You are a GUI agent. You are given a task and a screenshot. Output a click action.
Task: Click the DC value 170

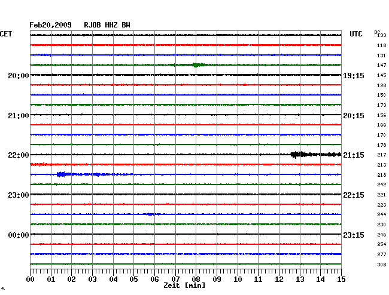pos(382,135)
